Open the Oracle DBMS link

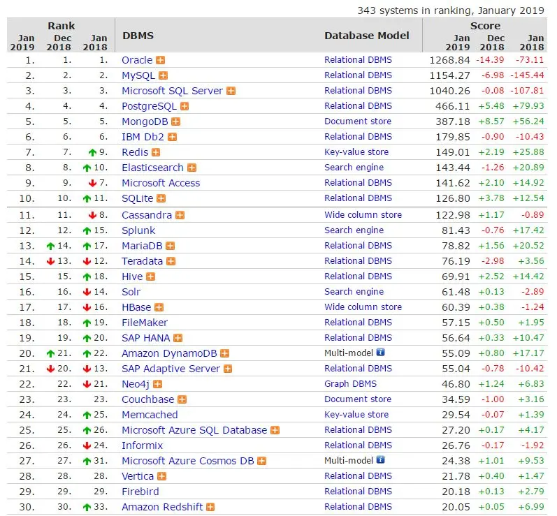tap(137, 60)
